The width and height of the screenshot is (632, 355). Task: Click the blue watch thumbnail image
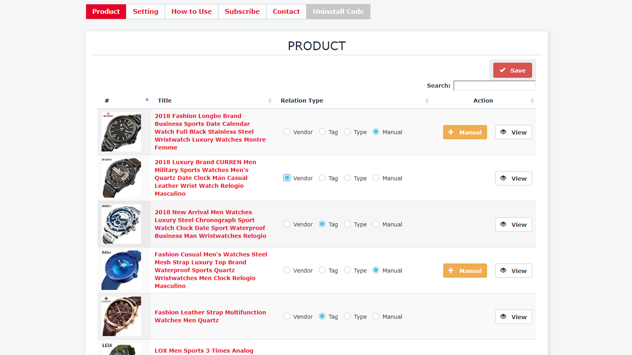[x=121, y=270]
